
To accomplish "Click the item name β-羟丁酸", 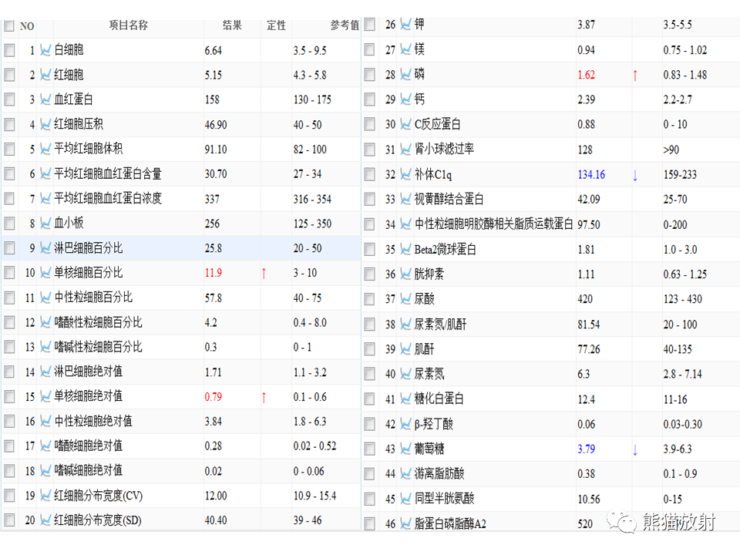I will click(434, 424).
